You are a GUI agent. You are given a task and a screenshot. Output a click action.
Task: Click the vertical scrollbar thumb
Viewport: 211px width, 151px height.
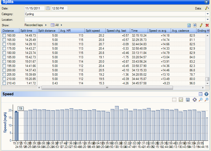[207, 79]
